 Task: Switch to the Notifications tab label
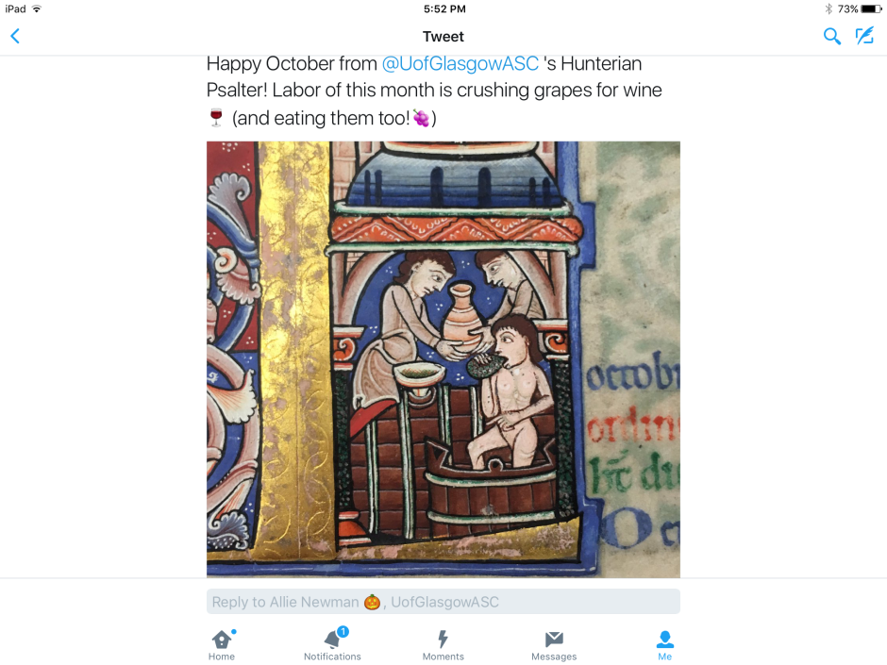tap(332, 657)
